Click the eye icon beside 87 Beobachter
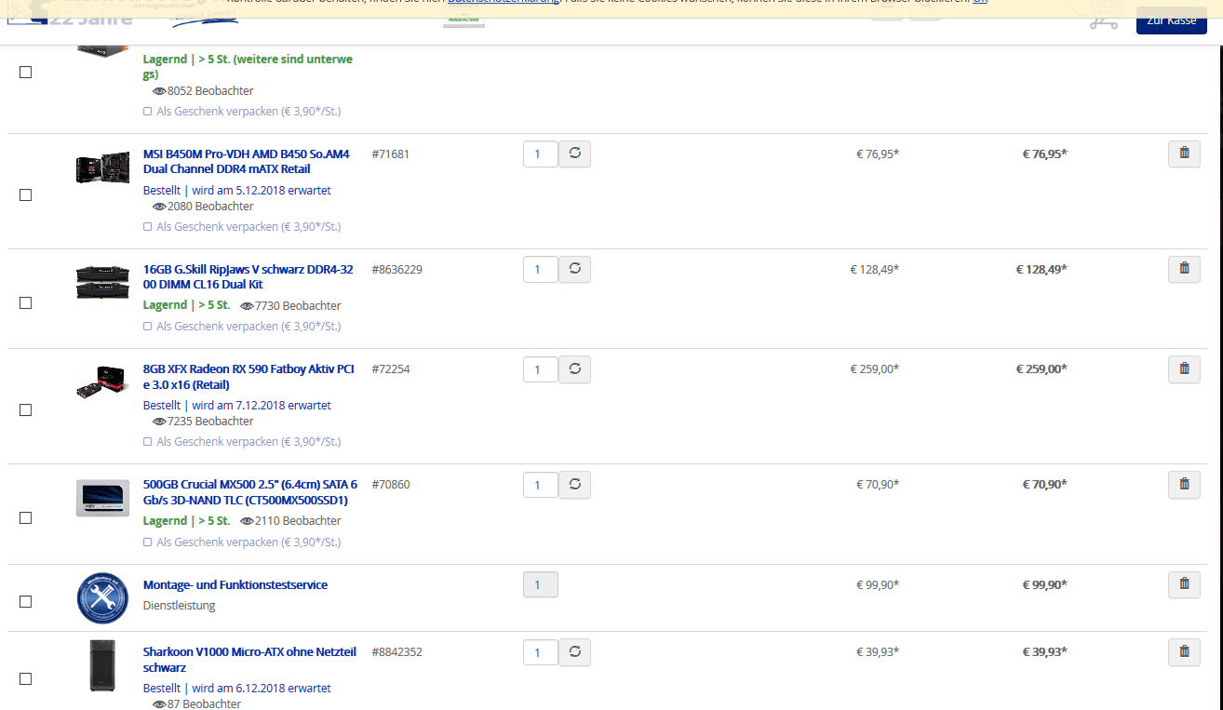1223x710 pixels. [x=159, y=704]
